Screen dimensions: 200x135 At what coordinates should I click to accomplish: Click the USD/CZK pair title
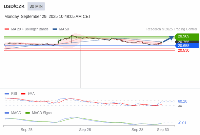(x=14, y=6)
